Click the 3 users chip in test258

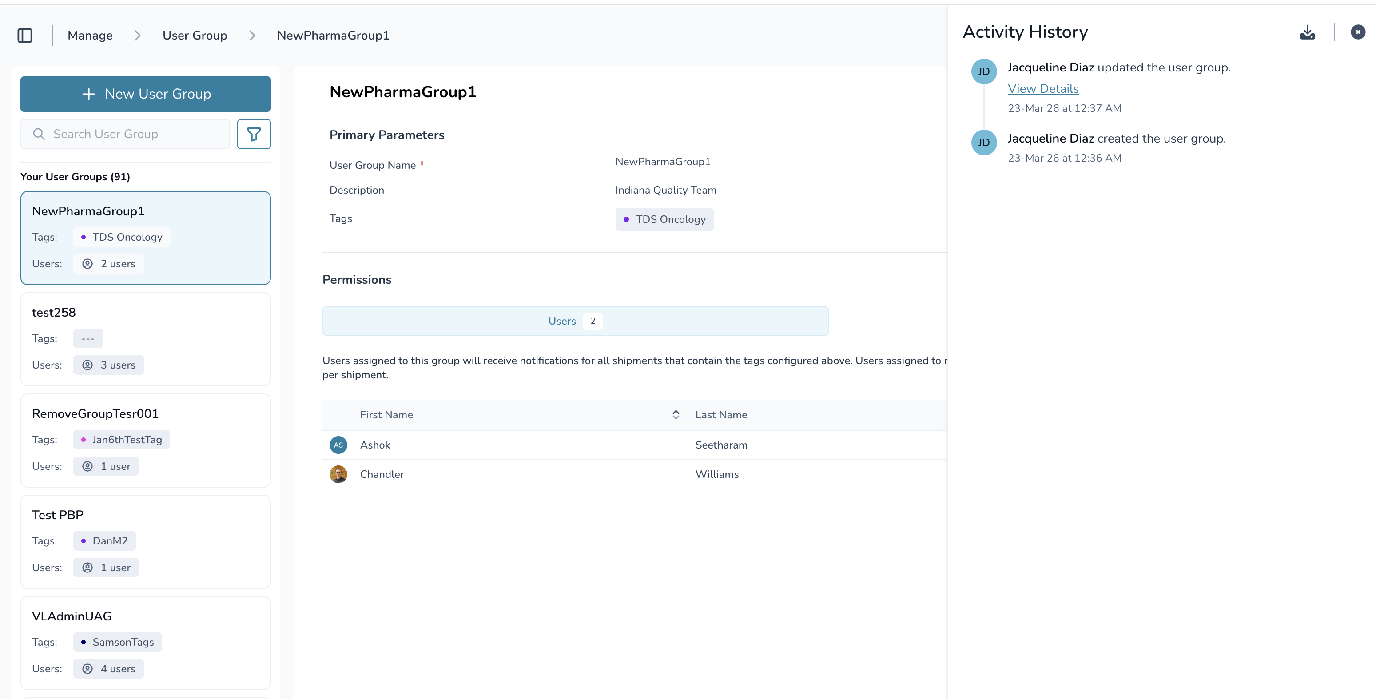tap(108, 365)
